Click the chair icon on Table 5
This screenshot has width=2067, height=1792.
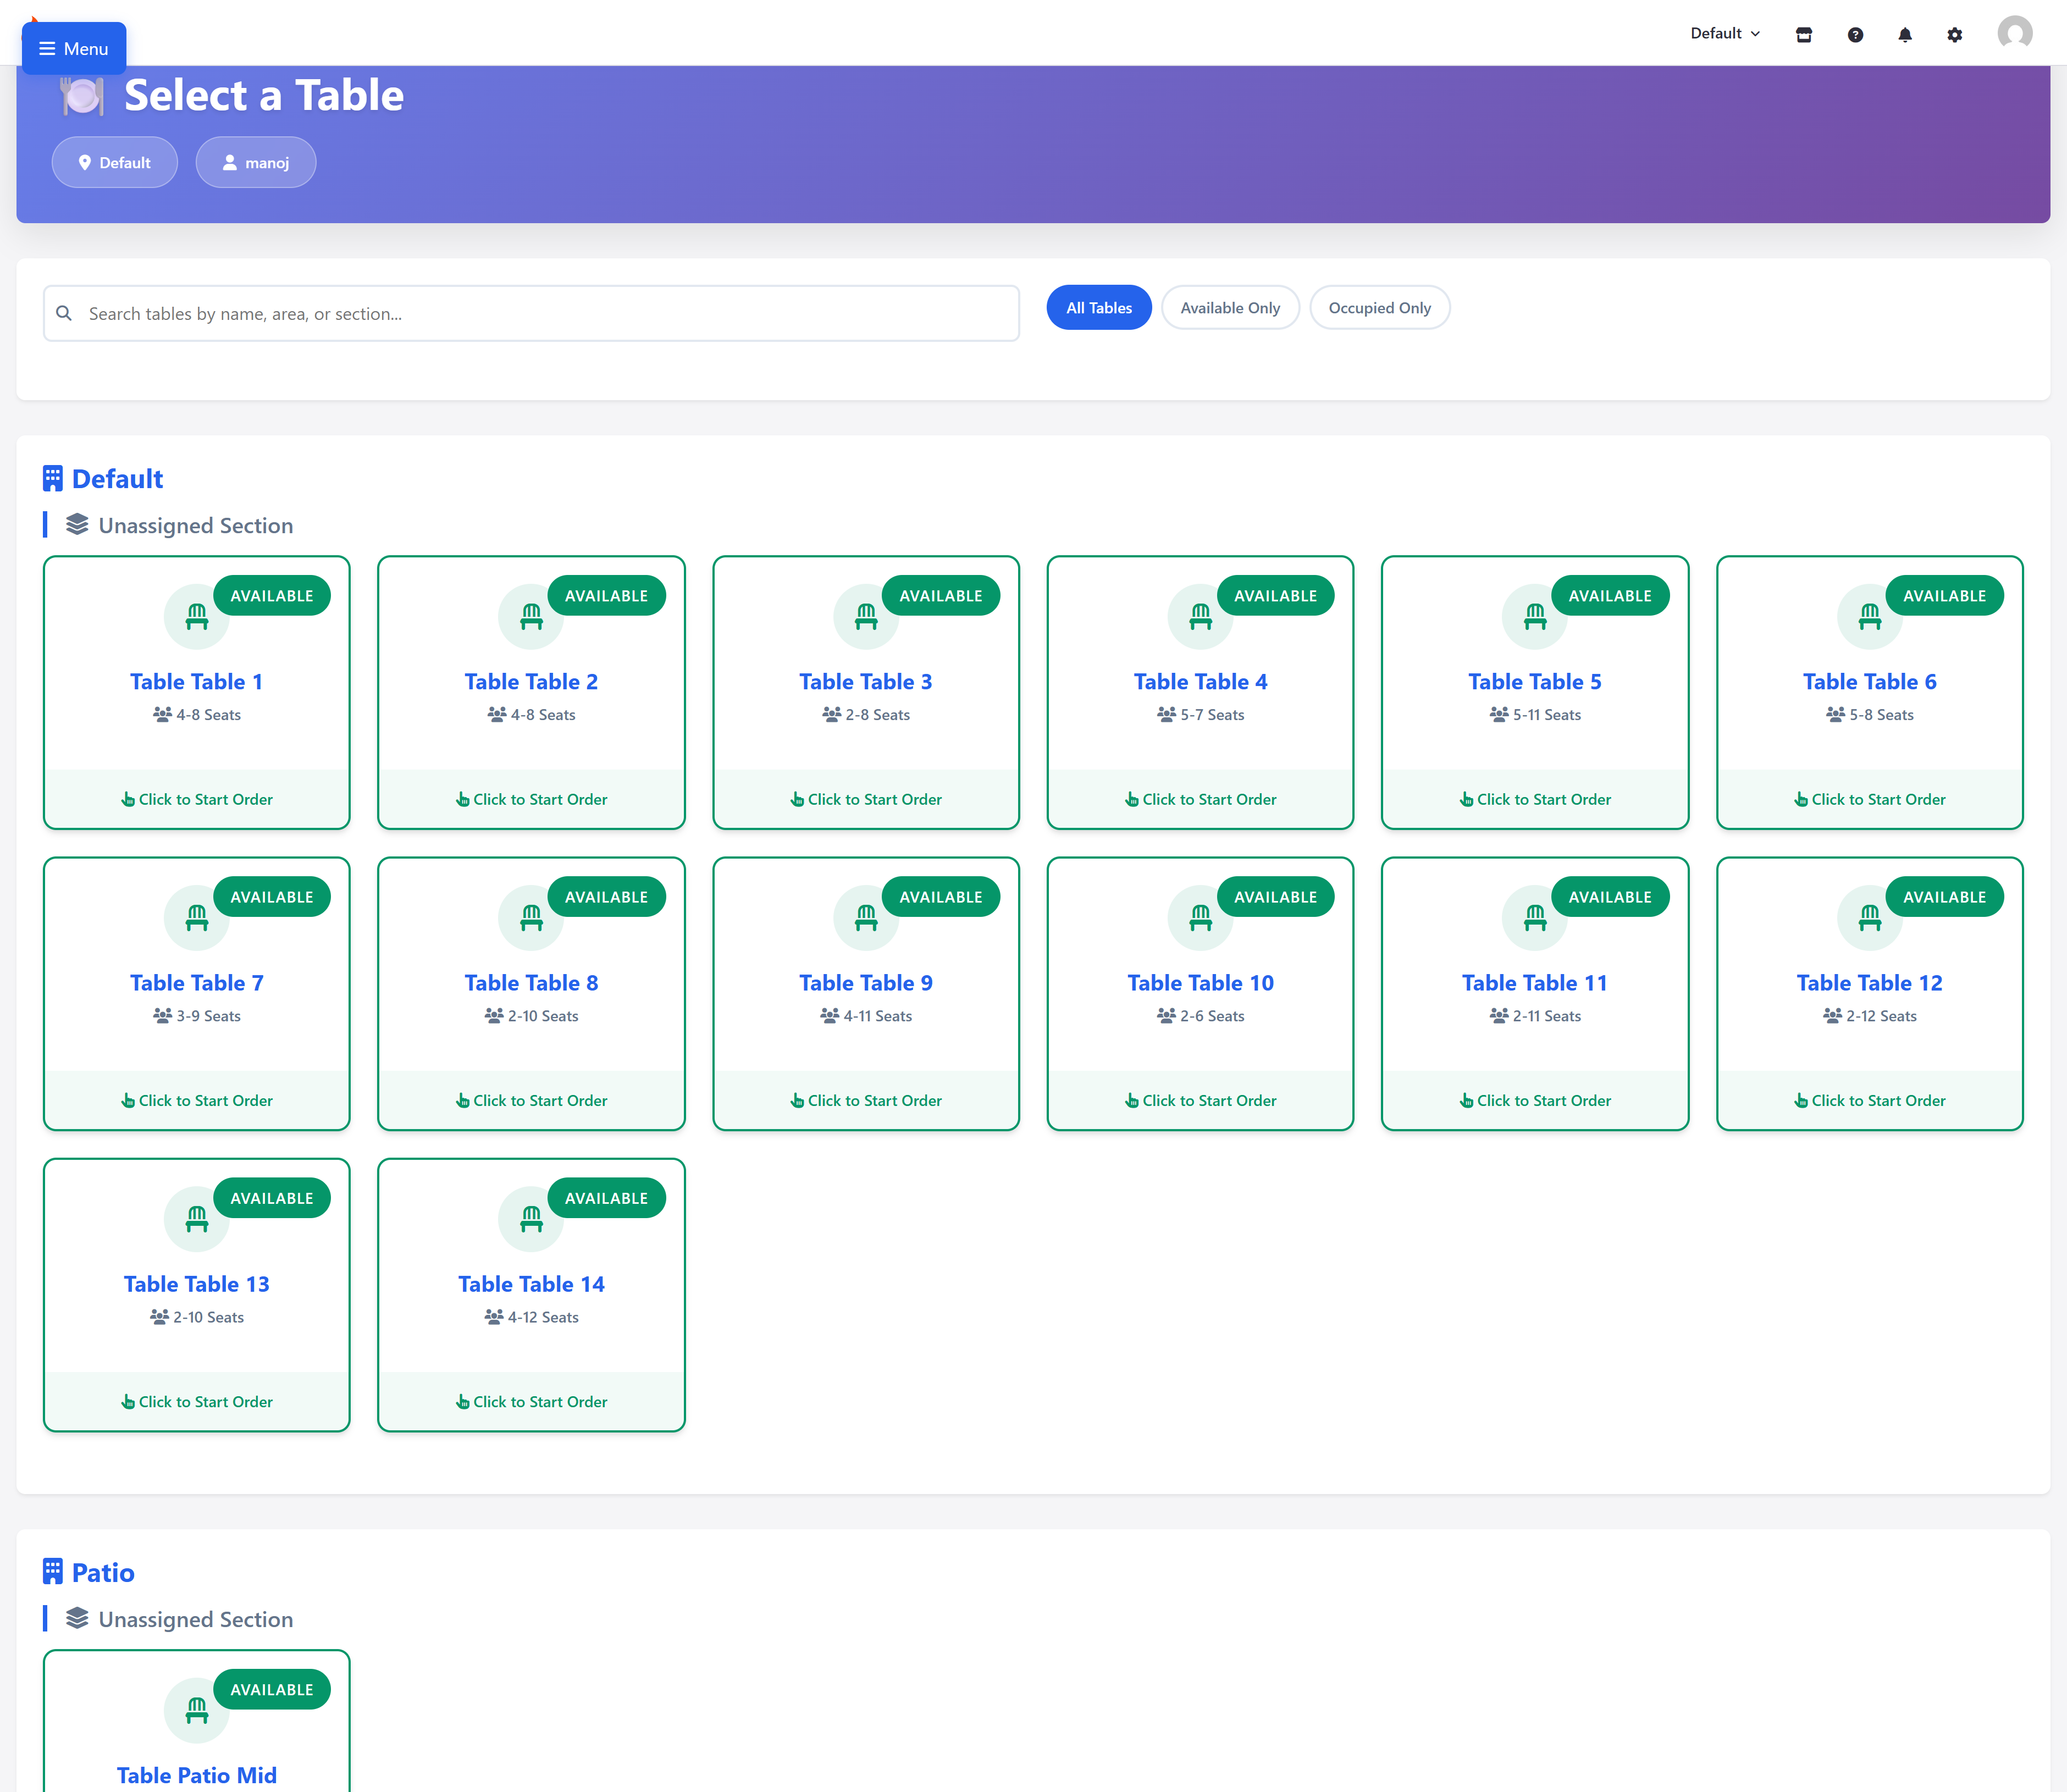click(1535, 617)
